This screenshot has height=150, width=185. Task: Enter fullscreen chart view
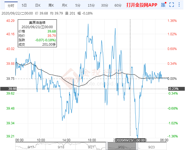point(172,5)
